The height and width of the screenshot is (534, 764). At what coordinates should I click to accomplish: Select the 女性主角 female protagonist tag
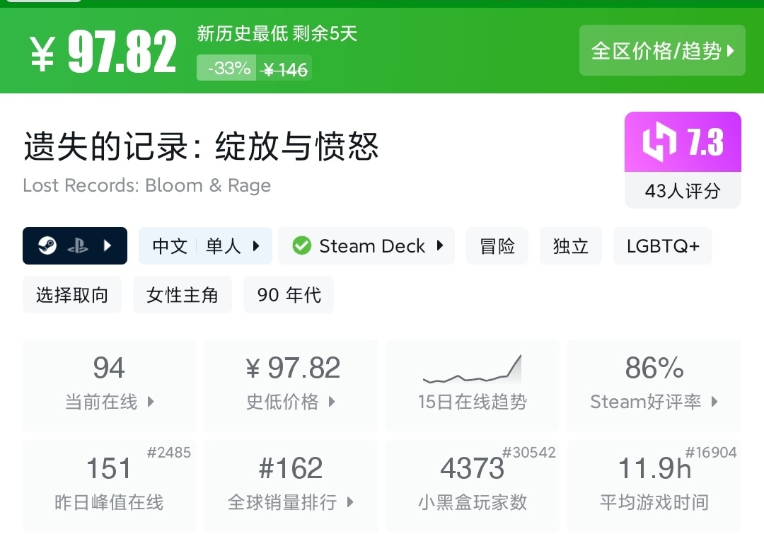183,295
